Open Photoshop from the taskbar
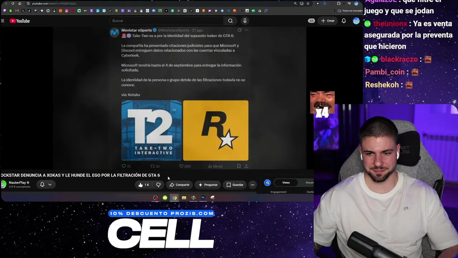458x258 pixels. 203,198
